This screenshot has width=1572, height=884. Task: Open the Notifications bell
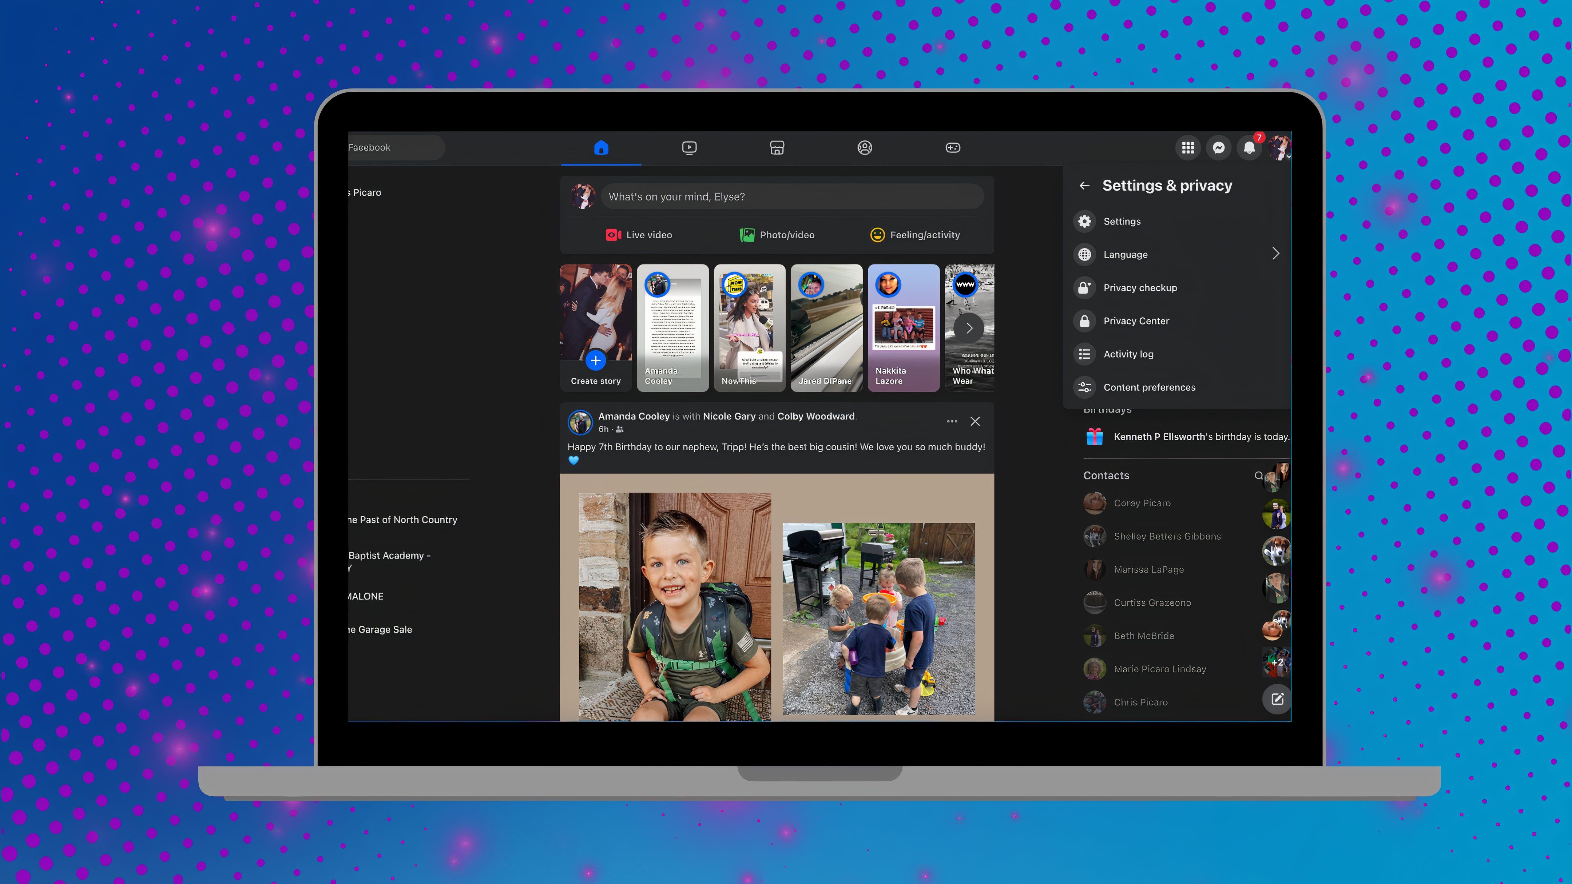[1249, 148]
